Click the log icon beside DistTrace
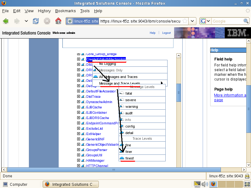Viewport: 251px width, 188px height. pyautogui.click(x=83, y=97)
